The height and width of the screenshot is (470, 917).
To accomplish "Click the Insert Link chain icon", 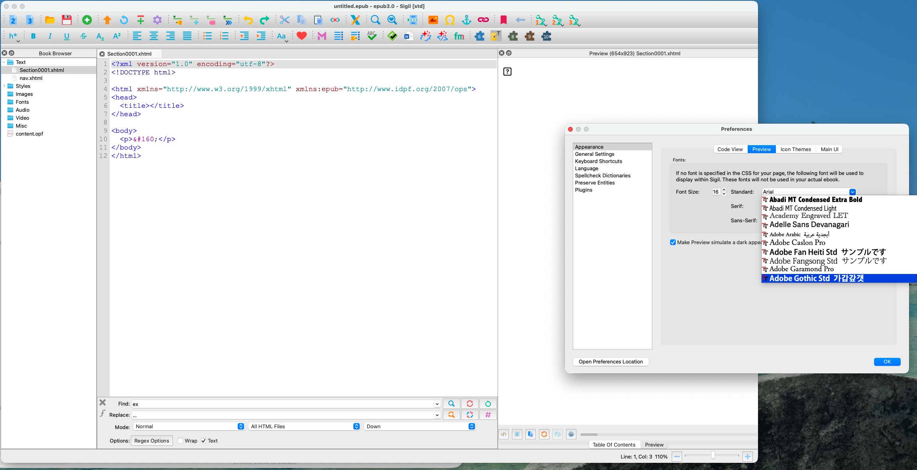I will (483, 20).
